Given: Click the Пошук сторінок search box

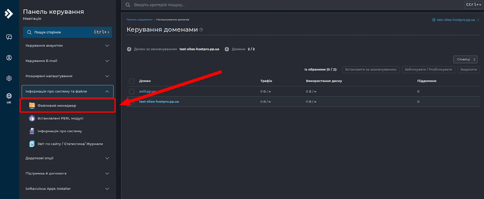Looking at the screenshot, I should coord(67,32).
